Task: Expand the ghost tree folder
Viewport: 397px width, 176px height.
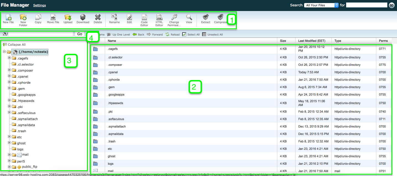Action: tap(9, 143)
